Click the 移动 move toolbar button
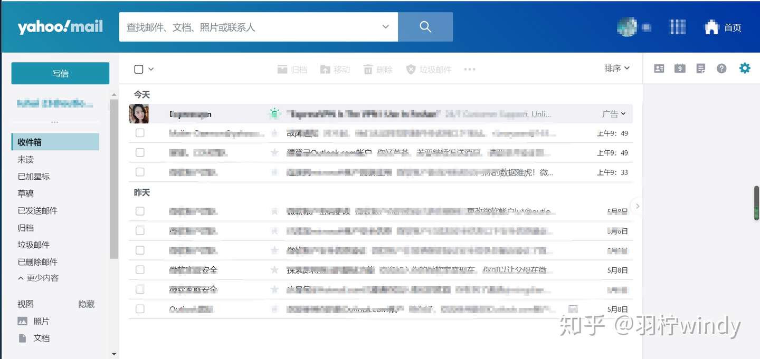The height and width of the screenshot is (359, 760). point(335,70)
